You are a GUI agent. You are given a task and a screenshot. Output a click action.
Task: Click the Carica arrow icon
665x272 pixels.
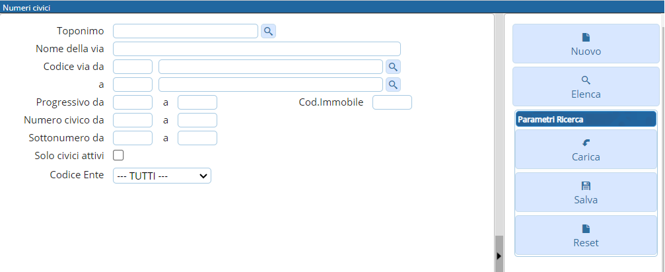pos(586,143)
